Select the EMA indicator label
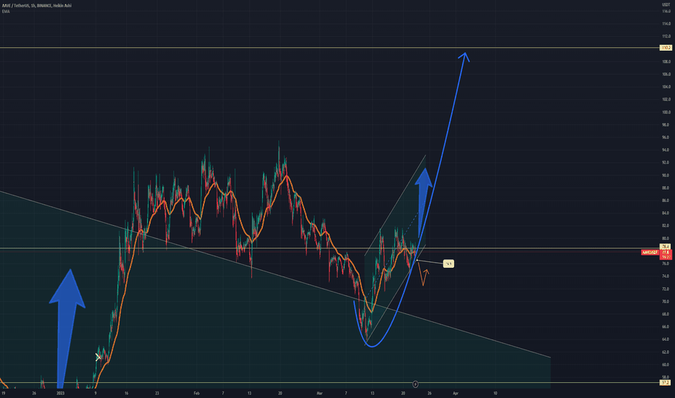Viewport: 675px width, 398px height. tap(6, 11)
